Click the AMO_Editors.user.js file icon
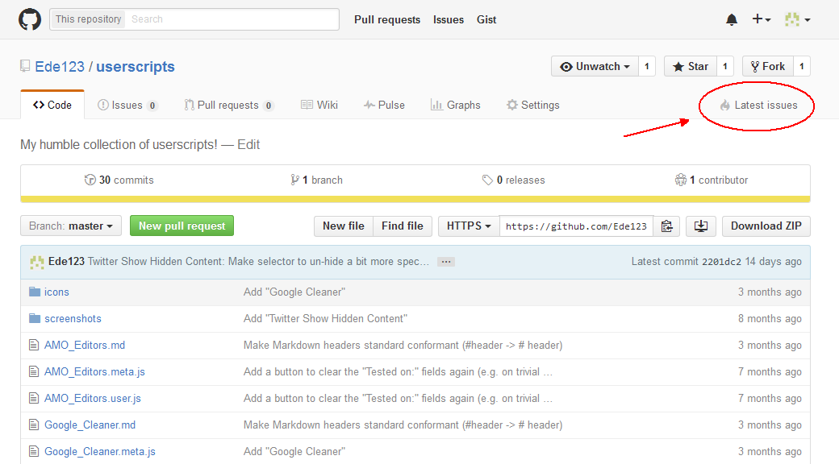Screen dimensions: 839x464 pyautogui.click(x=34, y=399)
